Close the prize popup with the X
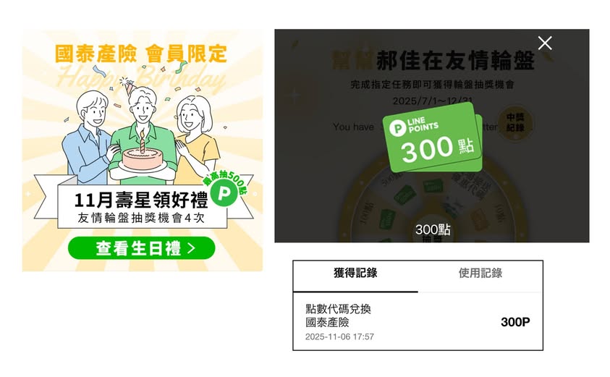 coord(545,43)
